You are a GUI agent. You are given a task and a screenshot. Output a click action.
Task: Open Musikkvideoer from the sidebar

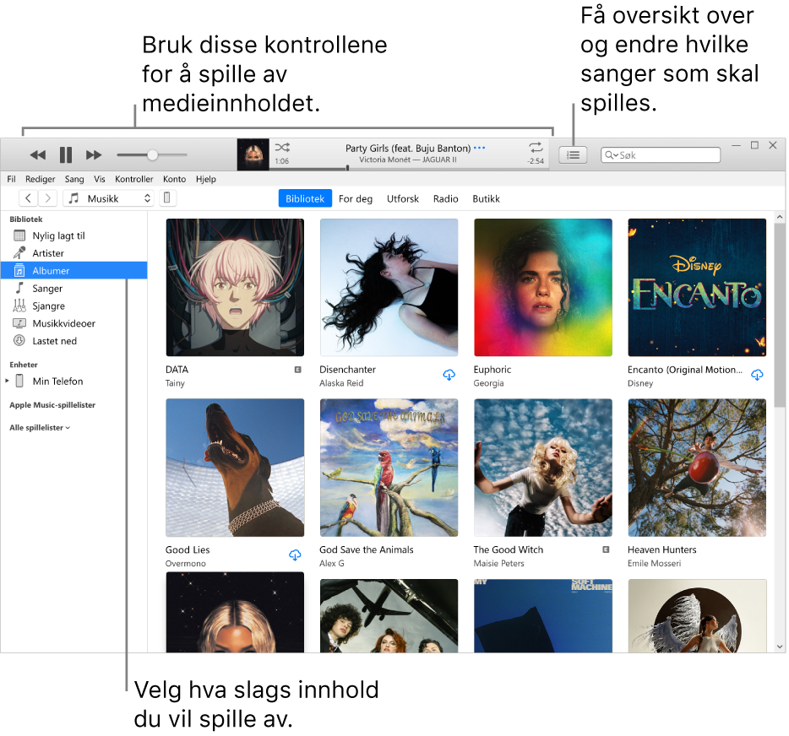coord(57,323)
